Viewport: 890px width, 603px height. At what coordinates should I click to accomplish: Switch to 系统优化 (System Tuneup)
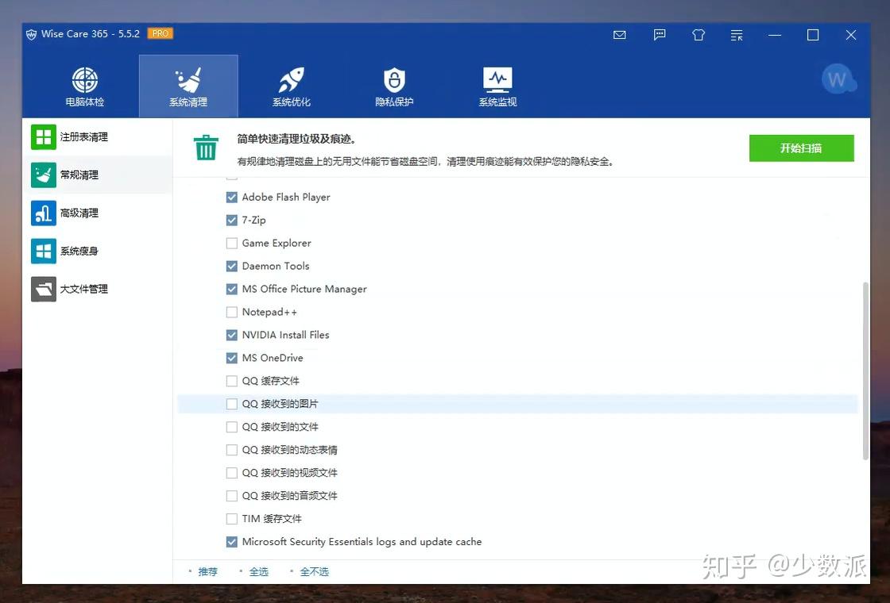pos(289,85)
